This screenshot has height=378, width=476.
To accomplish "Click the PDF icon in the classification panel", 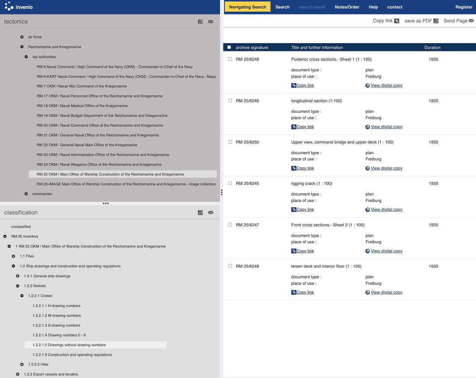I will point(200,213).
